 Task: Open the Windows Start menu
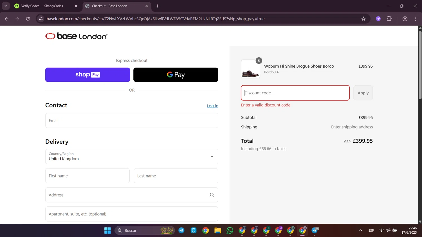107,231
